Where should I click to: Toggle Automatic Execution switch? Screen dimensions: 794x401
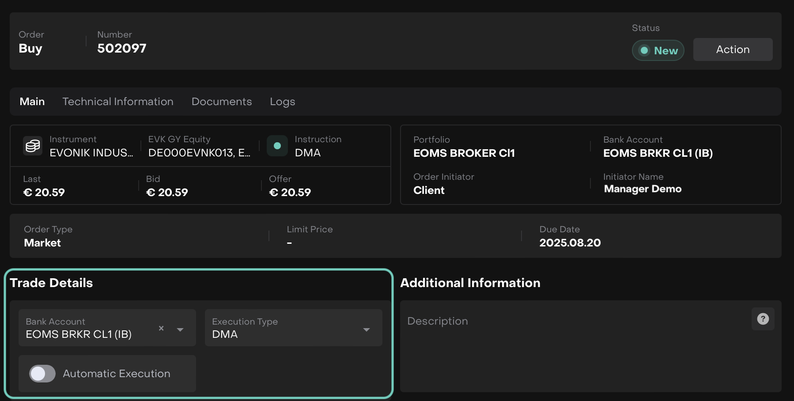[42, 374]
